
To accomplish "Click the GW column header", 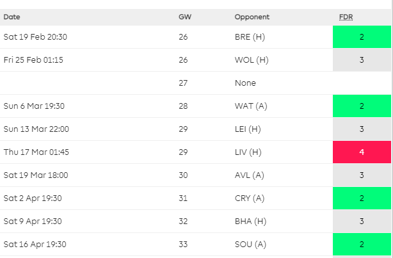I will [x=184, y=17].
